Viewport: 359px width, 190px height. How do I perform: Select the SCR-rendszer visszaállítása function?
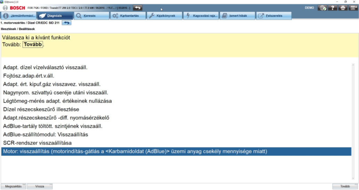point(37,143)
